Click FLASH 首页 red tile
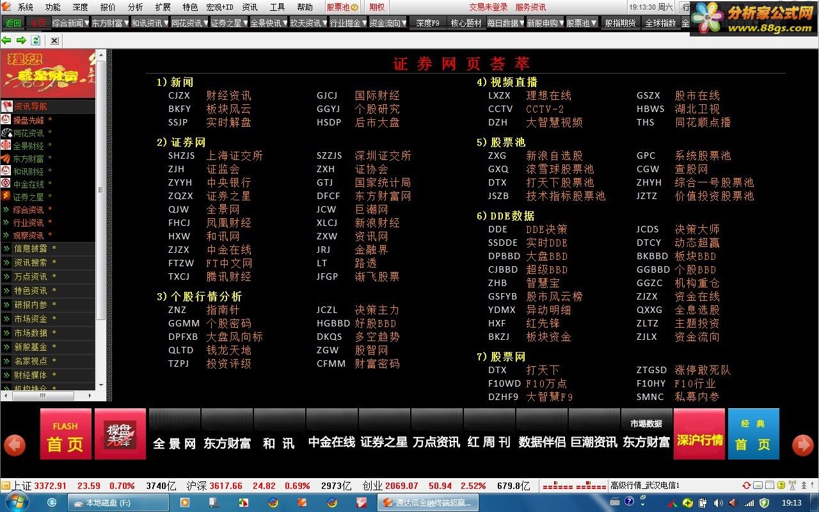The height and width of the screenshot is (512, 819). coord(65,434)
